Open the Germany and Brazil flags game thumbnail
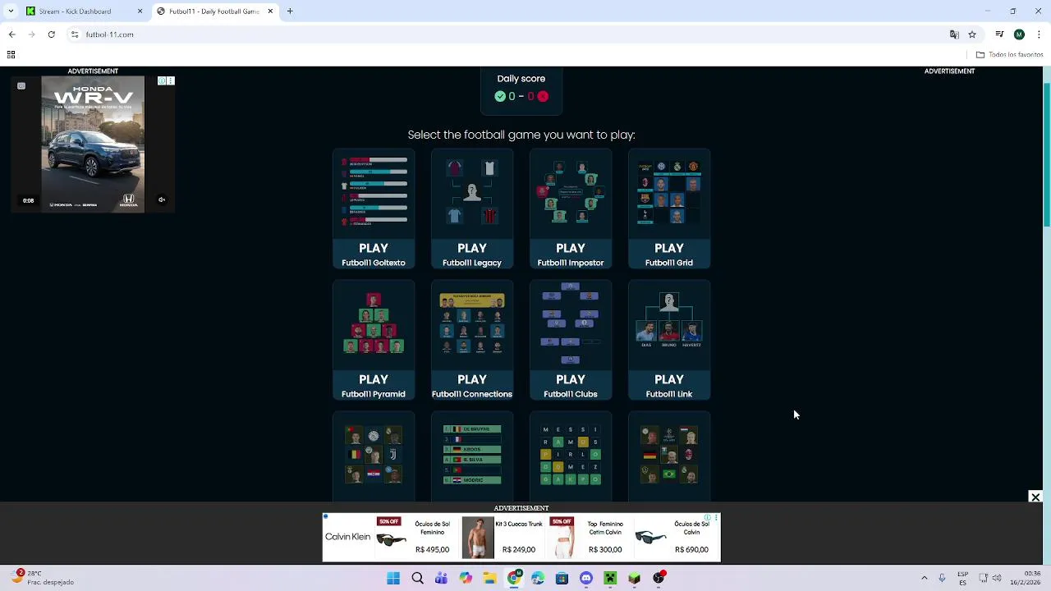The width and height of the screenshot is (1051, 591). click(669, 456)
